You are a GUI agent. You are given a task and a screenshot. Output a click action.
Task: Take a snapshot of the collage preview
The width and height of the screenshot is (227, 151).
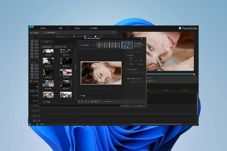coord(93,102)
